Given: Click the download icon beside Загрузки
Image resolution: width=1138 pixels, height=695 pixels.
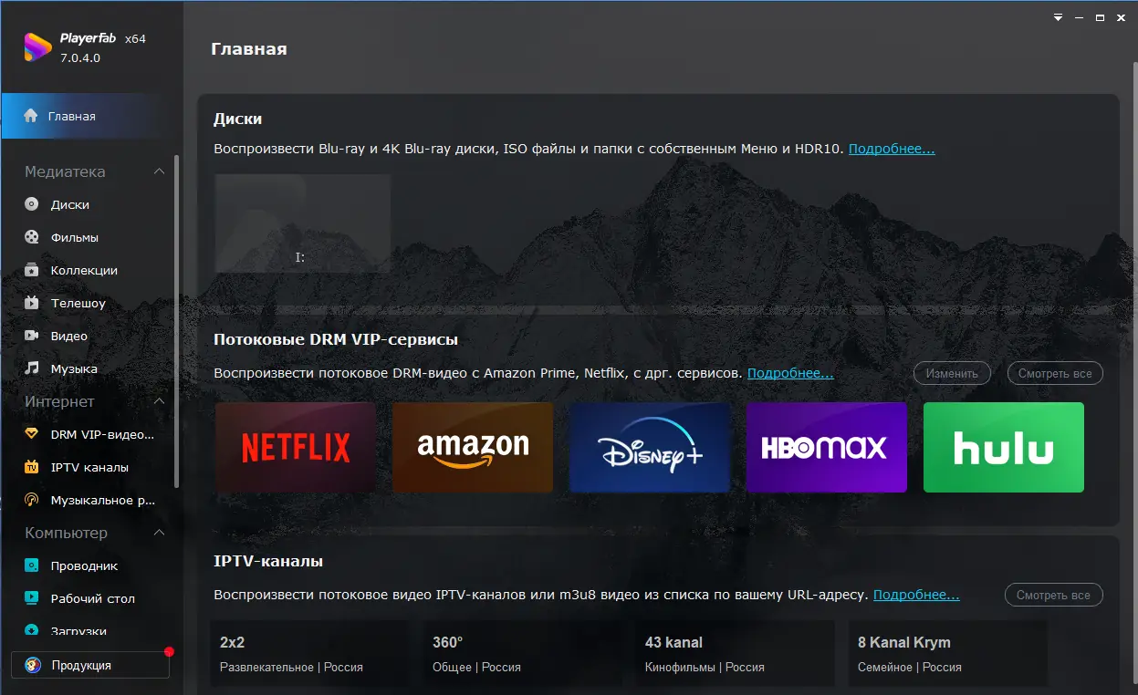Looking at the screenshot, I should (32, 630).
